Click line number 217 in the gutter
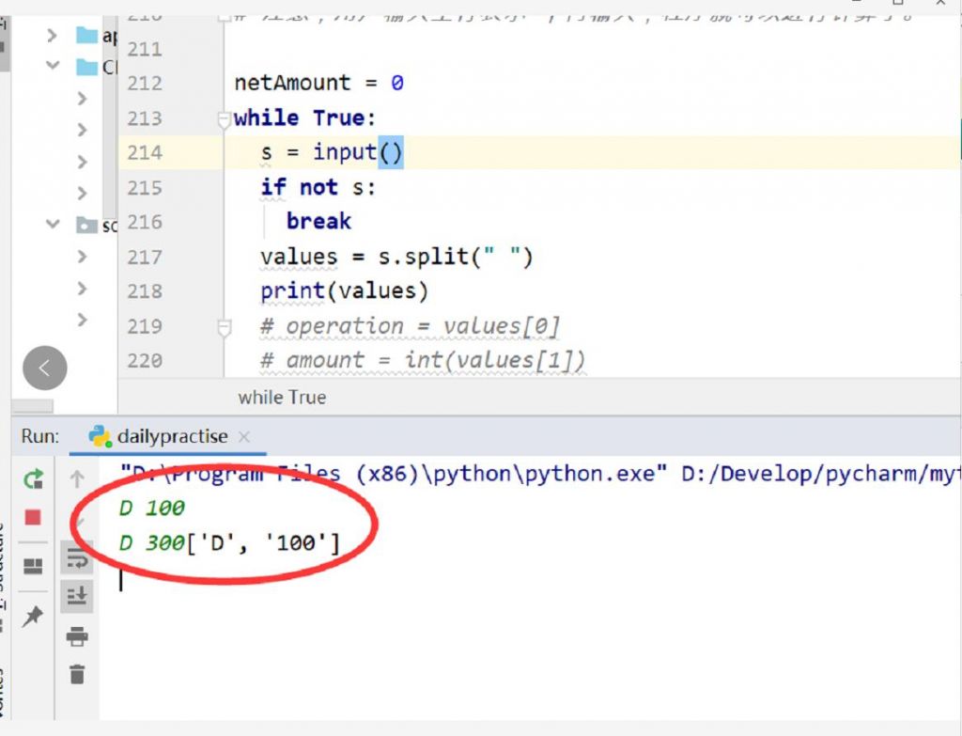The height and width of the screenshot is (736, 962). coord(145,257)
